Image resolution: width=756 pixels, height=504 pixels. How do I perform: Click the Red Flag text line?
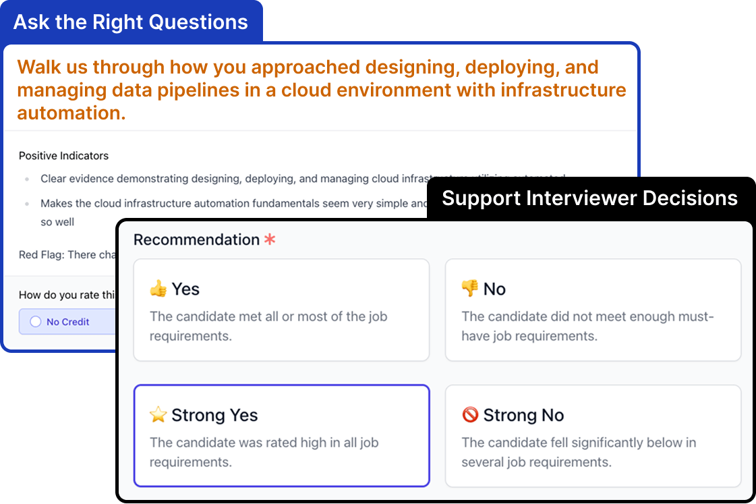[67, 254]
